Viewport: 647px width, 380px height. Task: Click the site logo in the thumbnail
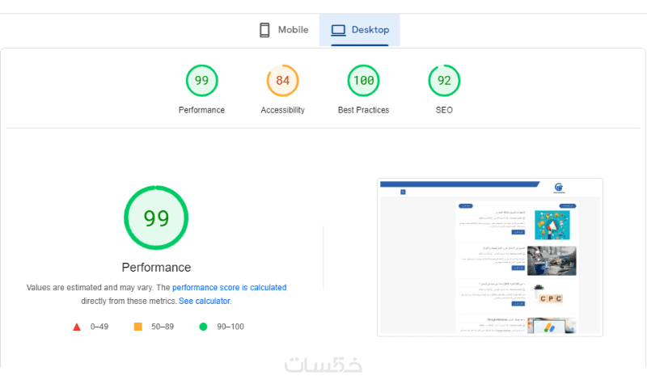click(x=559, y=188)
